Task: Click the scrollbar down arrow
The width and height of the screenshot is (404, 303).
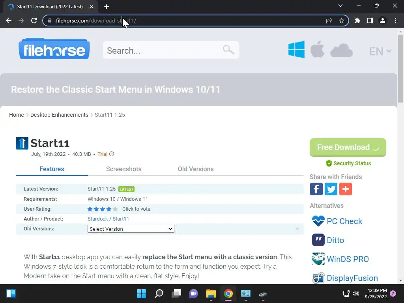Action: [400, 281]
